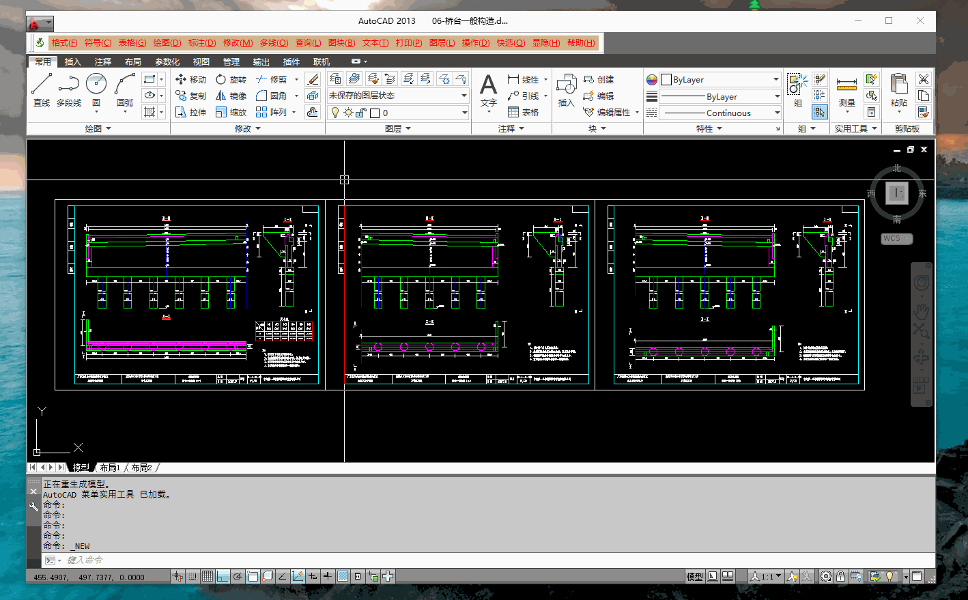Toggle the layer lightbulb on/off icon
Screen dimensions: 968x600
[335, 113]
